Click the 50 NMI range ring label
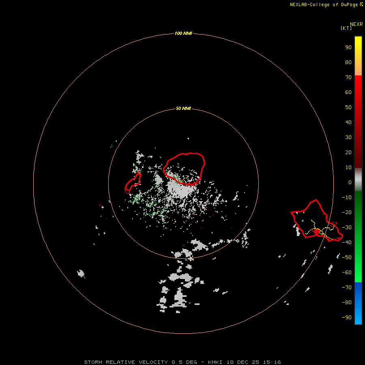365x365 pixels. [183, 108]
